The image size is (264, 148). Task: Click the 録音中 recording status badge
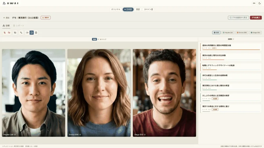click(x=46, y=18)
